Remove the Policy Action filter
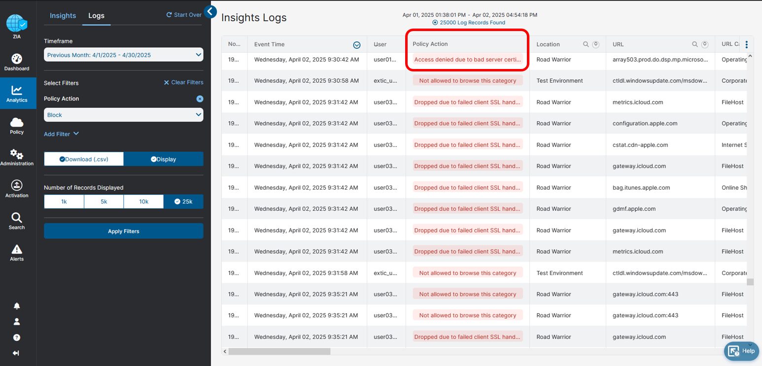 pyautogui.click(x=200, y=99)
